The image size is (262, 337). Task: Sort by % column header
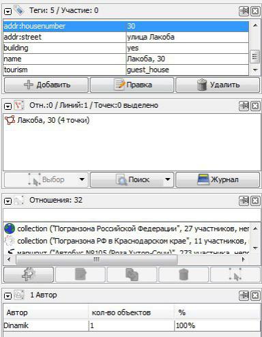pos(217,312)
